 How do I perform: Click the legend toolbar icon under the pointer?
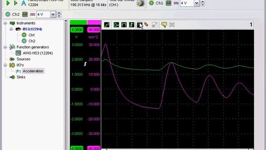(140, 25)
